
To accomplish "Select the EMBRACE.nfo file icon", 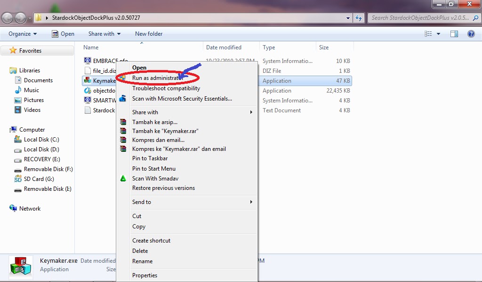I will tap(88, 61).
